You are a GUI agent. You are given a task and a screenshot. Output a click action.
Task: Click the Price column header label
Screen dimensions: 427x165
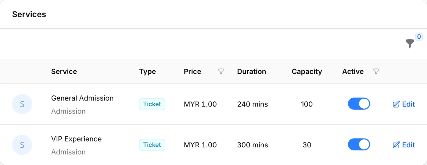coord(192,72)
